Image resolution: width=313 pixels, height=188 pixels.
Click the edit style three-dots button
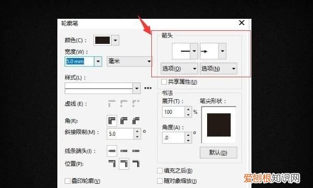tap(148, 88)
